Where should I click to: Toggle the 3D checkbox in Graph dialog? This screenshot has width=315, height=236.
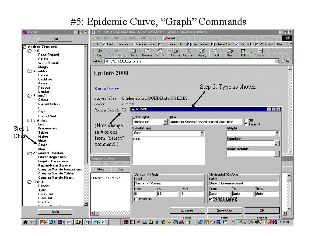tap(246, 121)
